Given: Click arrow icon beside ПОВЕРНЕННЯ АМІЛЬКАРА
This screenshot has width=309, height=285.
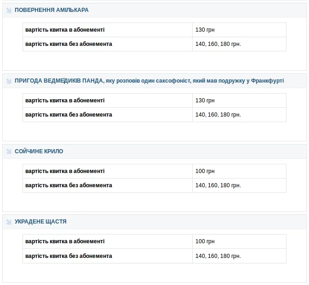Looking at the screenshot, I should coord(9,10).
